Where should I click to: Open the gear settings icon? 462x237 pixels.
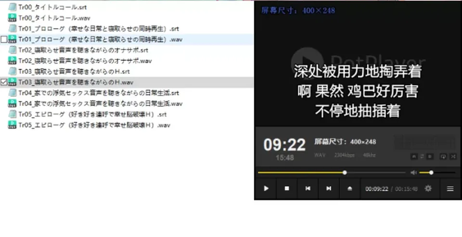pos(428,189)
